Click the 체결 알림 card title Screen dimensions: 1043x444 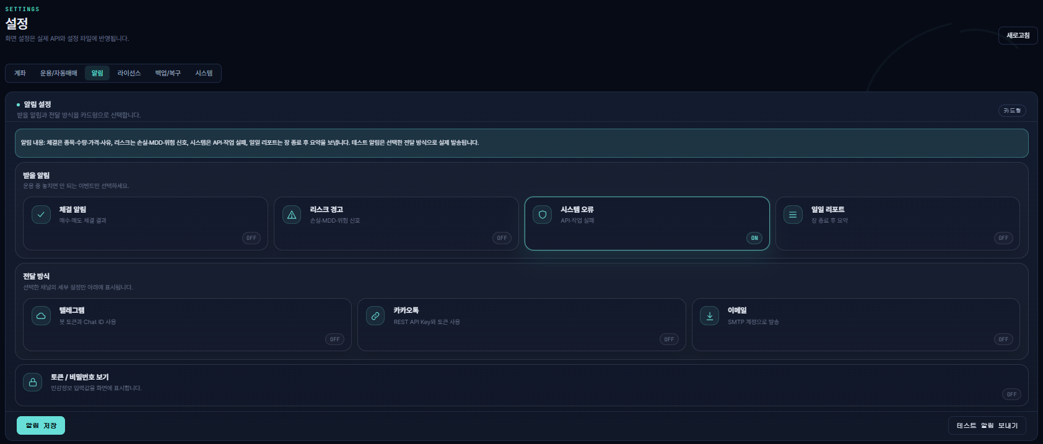[72, 210]
